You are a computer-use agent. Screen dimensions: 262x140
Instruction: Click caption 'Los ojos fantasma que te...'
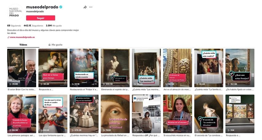(x=52, y=135)
